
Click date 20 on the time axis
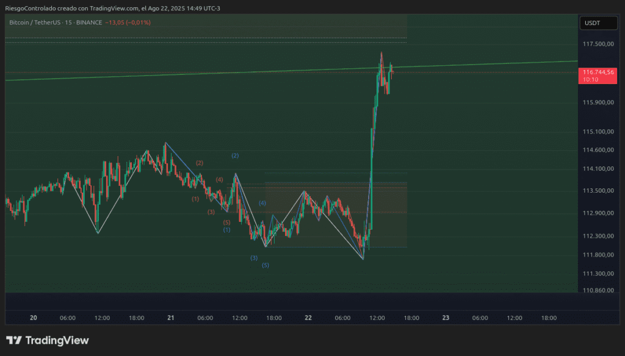click(34, 318)
